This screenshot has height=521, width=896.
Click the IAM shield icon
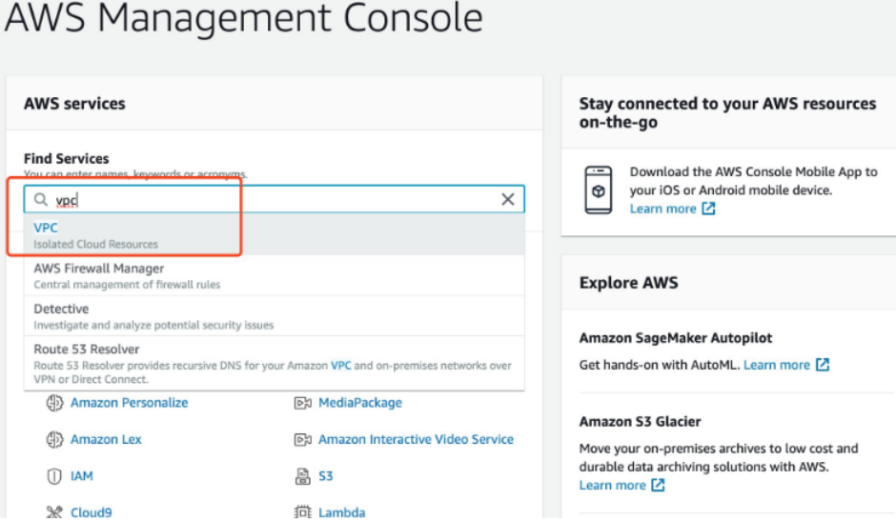click(x=54, y=476)
